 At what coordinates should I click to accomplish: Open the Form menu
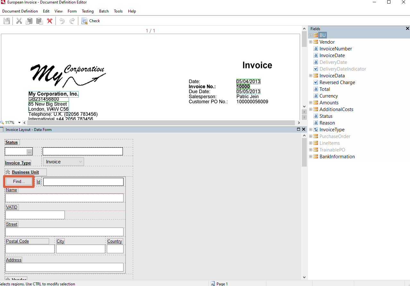[x=72, y=11]
